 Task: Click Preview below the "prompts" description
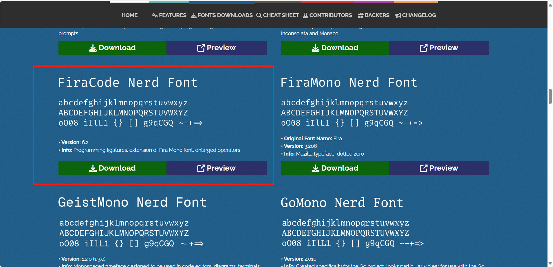point(217,48)
